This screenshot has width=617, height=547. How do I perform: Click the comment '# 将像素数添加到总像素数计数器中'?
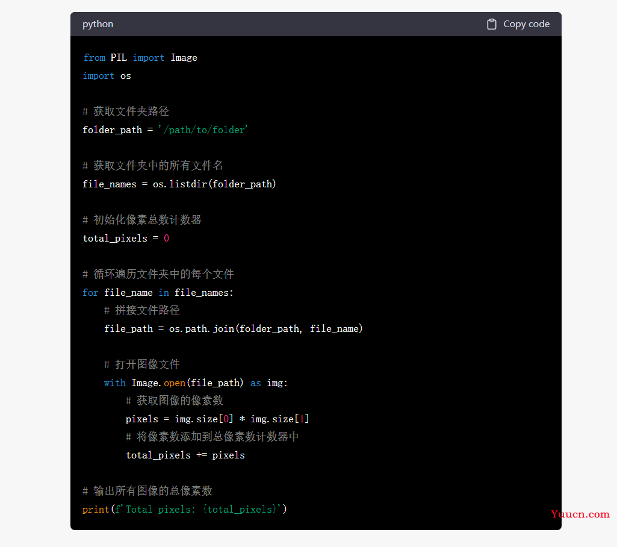[x=212, y=437]
